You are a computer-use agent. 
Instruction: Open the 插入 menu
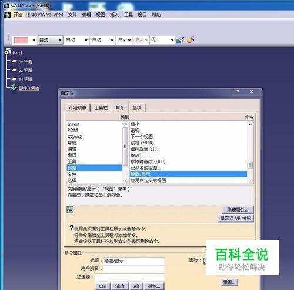pyautogui.click(x=115, y=15)
